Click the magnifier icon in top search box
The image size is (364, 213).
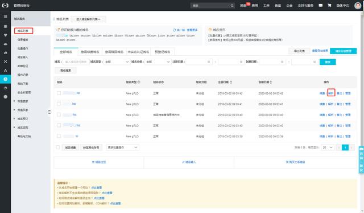point(232,6)
